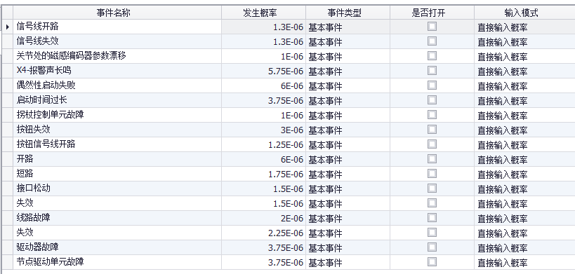Click the 5.75E-06 probability value

(263, 71)
